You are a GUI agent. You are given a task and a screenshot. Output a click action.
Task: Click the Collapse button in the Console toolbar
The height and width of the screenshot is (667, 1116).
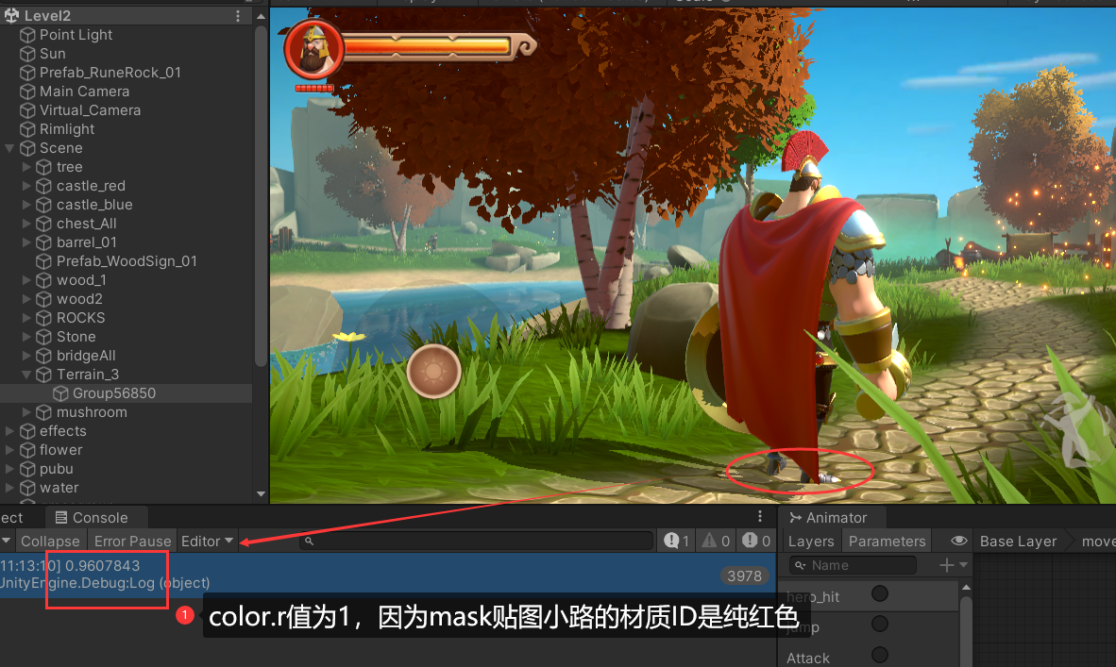[x=50, y=540]
